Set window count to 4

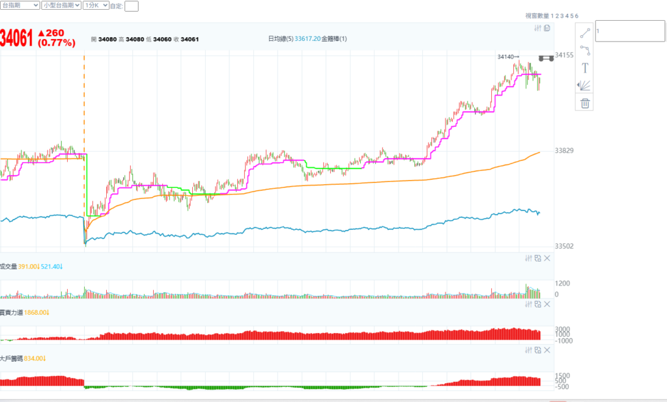(x=567, y=16)
